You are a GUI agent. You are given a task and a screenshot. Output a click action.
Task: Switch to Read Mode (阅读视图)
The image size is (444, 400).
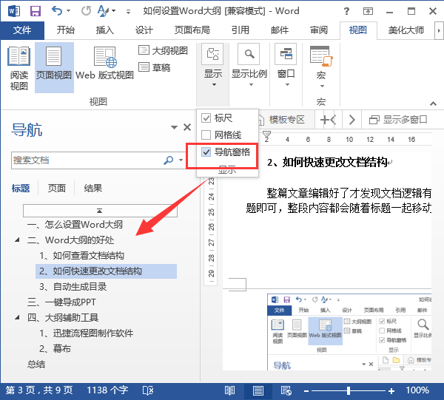coord(19,68)
